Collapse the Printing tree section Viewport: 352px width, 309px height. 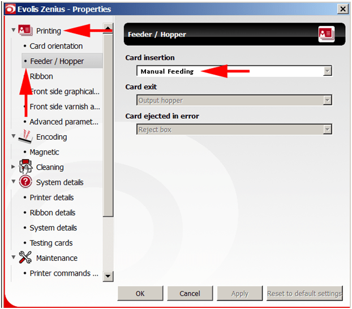(14, 30)
